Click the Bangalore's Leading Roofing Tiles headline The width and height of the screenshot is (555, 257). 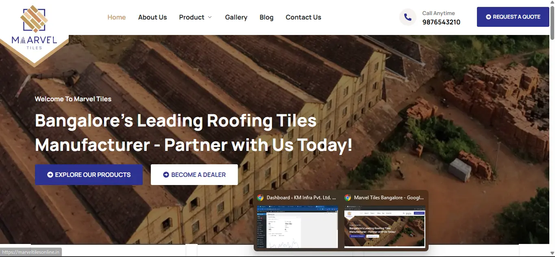(x=194, y=133)
